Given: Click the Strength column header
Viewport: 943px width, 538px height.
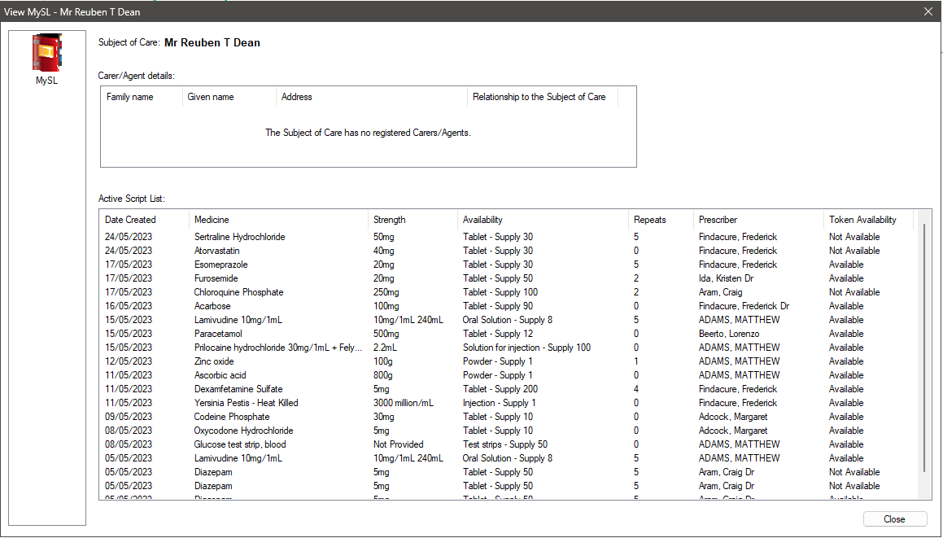Looking at the screenshot, I should click(x=413, y=220).
